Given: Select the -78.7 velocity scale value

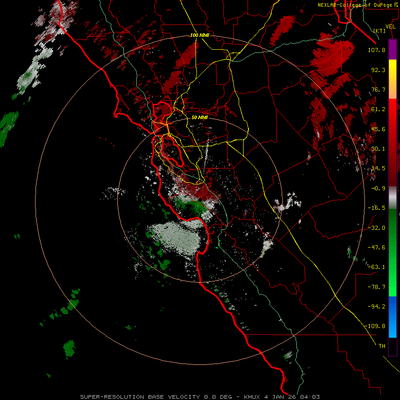Looking at the screenshot, I should pyautogui.click(x=376, y=287).
